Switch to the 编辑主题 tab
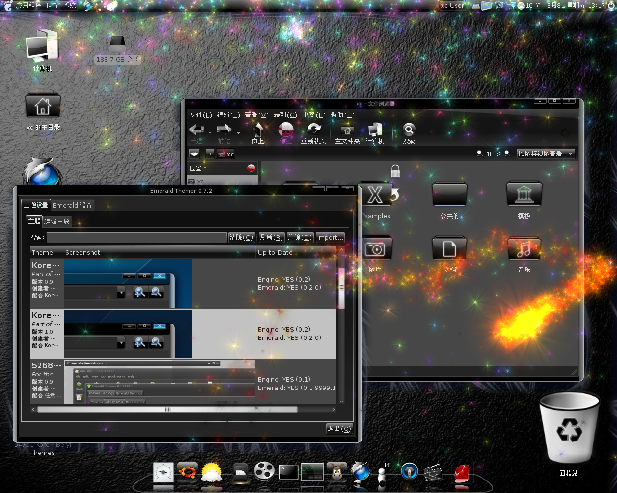Viewport: 617px width, 493px height. (57, 221)
